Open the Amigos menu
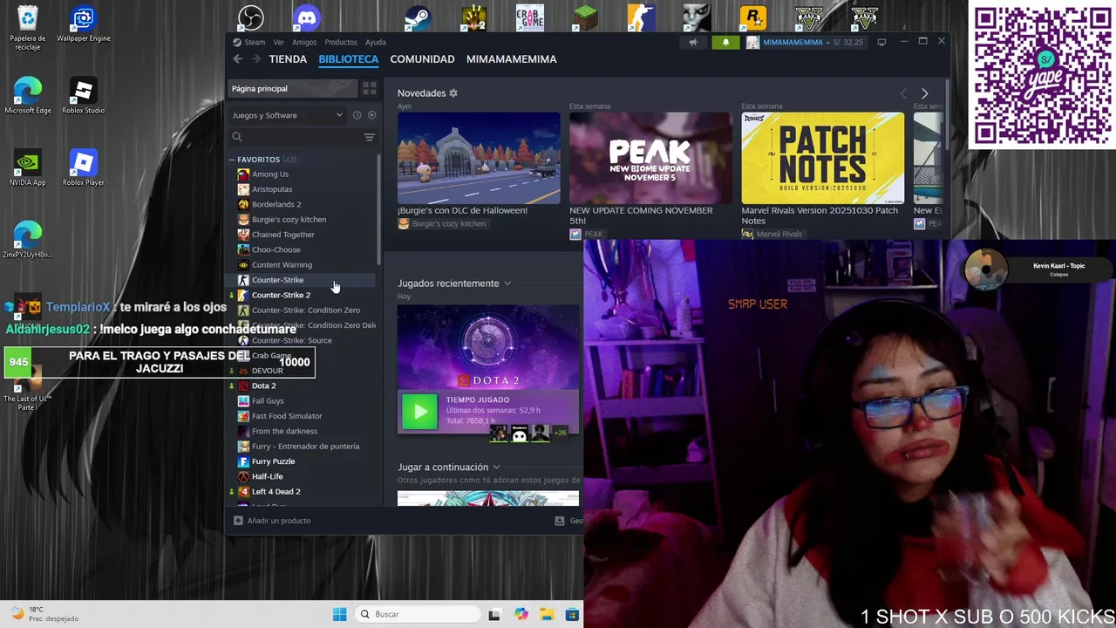The image size is (1116, 628). click(304, 42)
